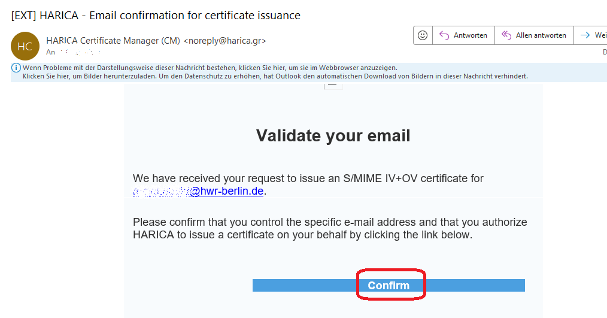This screenshot has height=318, width=607.
Task: Click the recipient line starting with An
Action: (74, 52)
